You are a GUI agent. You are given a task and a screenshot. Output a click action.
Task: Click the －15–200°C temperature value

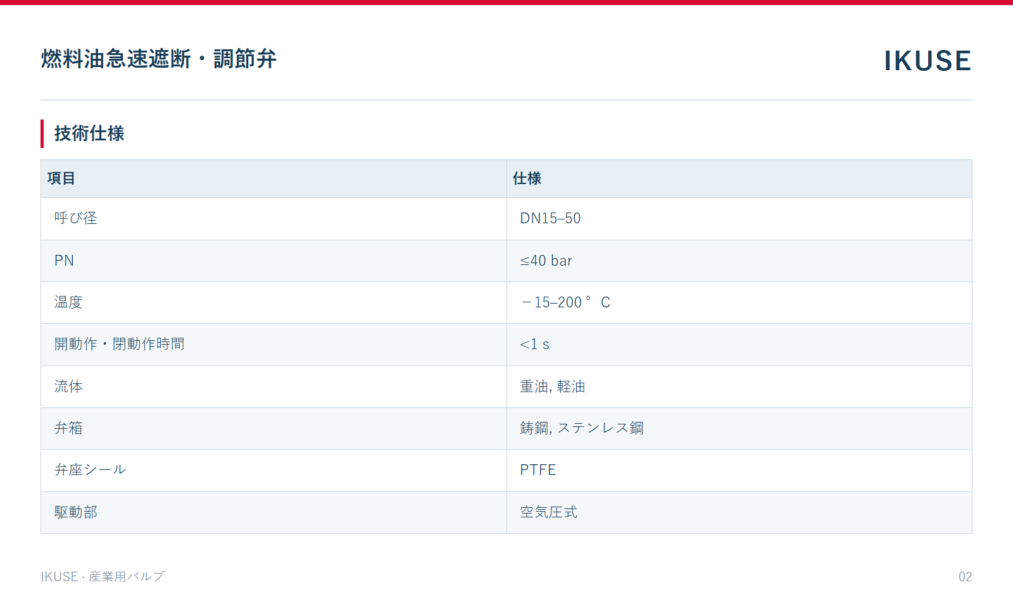pos(565,302)
